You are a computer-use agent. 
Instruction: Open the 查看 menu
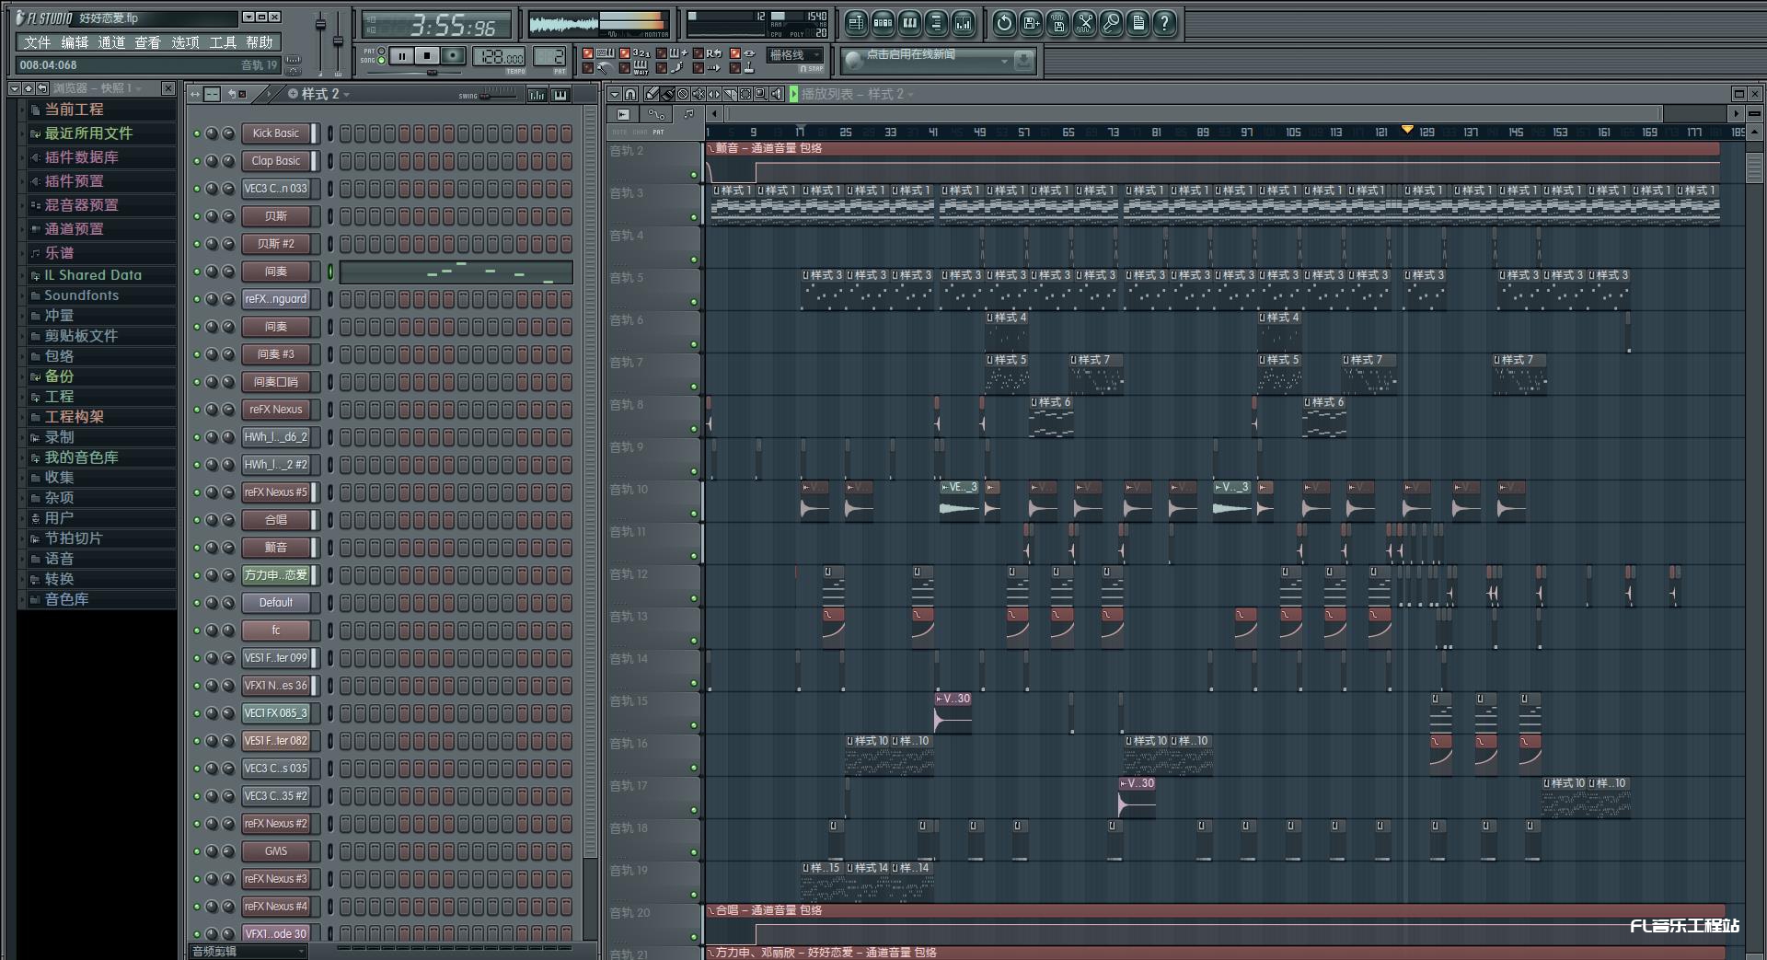(x=148, y=42)
